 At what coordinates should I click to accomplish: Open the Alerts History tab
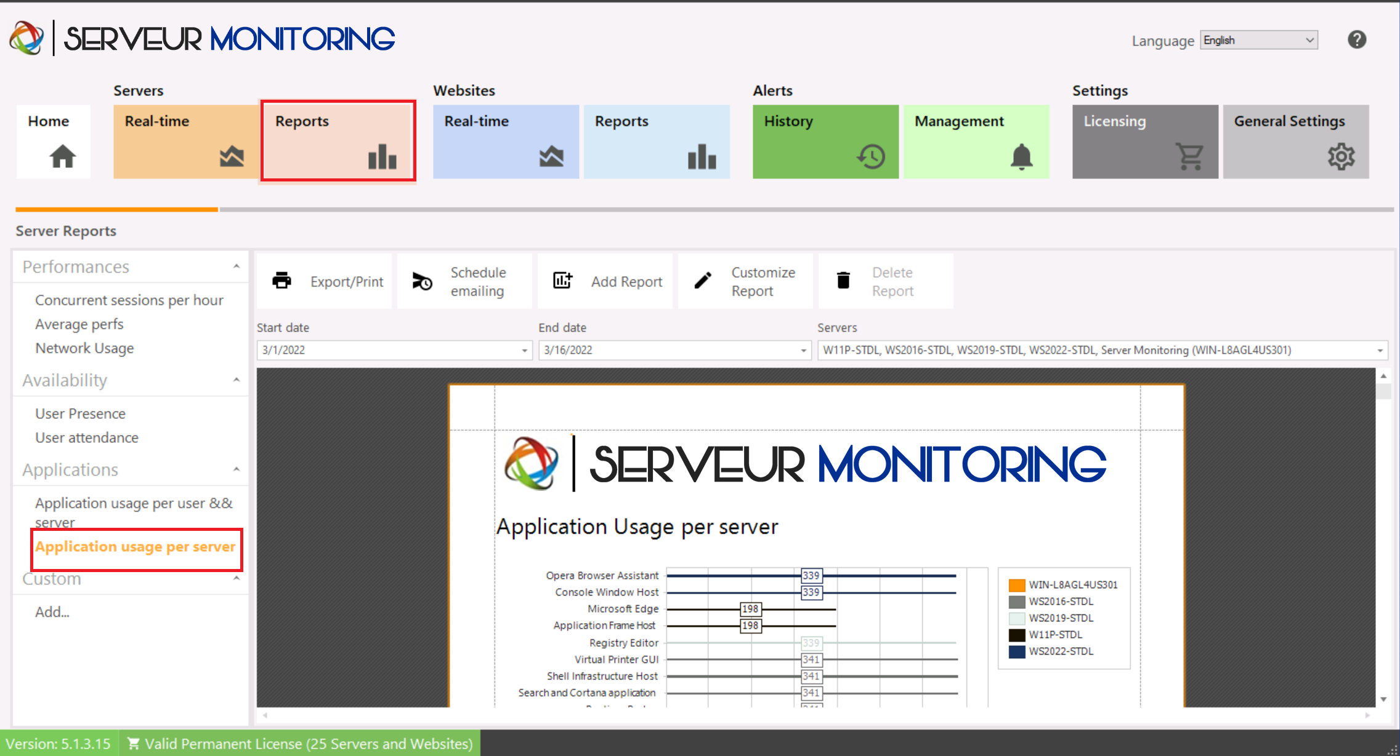825,141
